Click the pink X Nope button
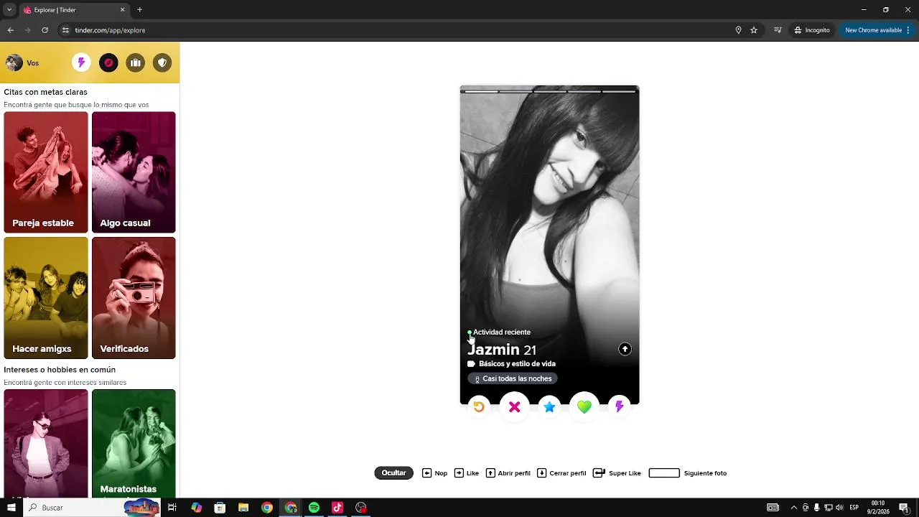919x517 pixels. [514, 407]
